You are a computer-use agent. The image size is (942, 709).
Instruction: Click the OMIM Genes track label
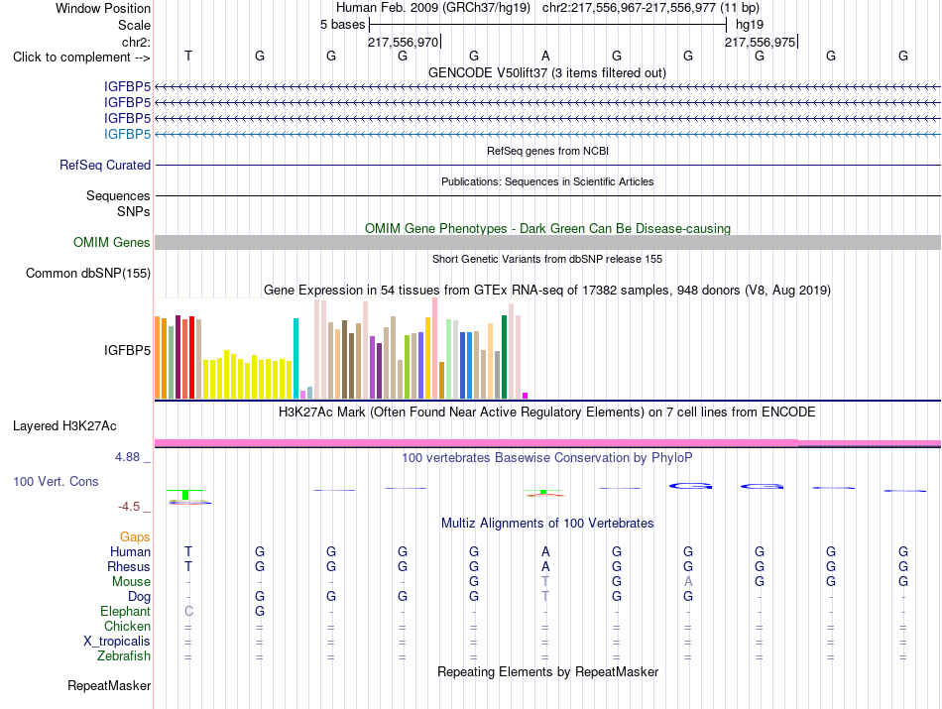coord(112,242)
